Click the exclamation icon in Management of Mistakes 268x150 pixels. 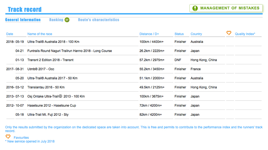pyautogui.click(x=195, y=8)
